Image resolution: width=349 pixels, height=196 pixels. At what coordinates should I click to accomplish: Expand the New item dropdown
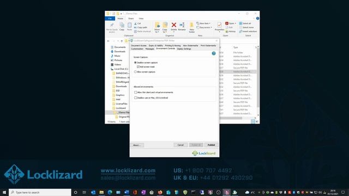pos(203,23)
